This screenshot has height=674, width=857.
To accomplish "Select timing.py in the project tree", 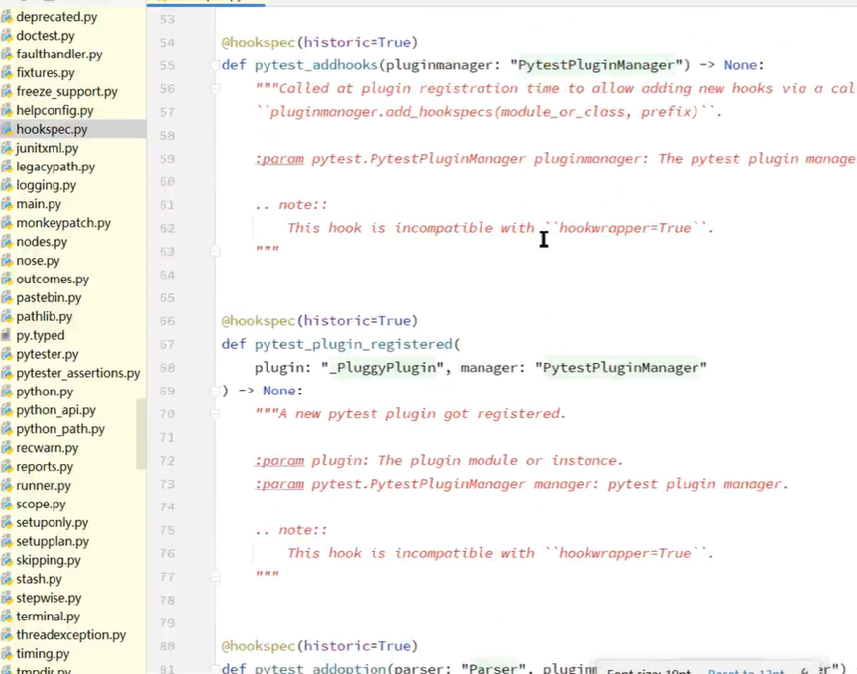I will click(43, 654).
